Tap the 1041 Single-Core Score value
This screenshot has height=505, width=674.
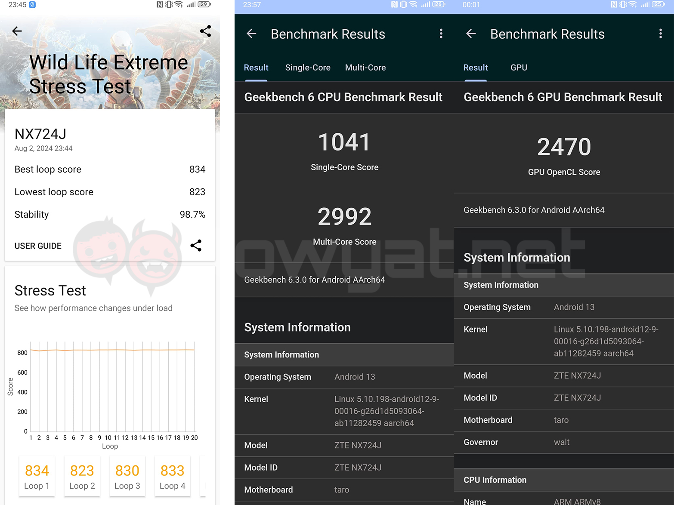coord(344,142)
